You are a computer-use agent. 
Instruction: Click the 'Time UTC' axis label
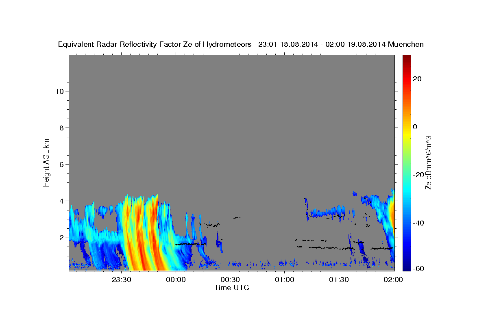[x=231, y=288]
